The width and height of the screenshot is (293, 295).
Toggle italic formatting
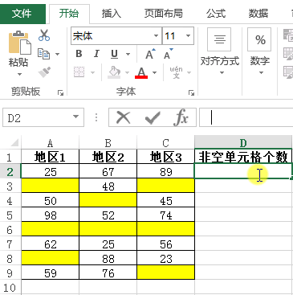(96, 54)
